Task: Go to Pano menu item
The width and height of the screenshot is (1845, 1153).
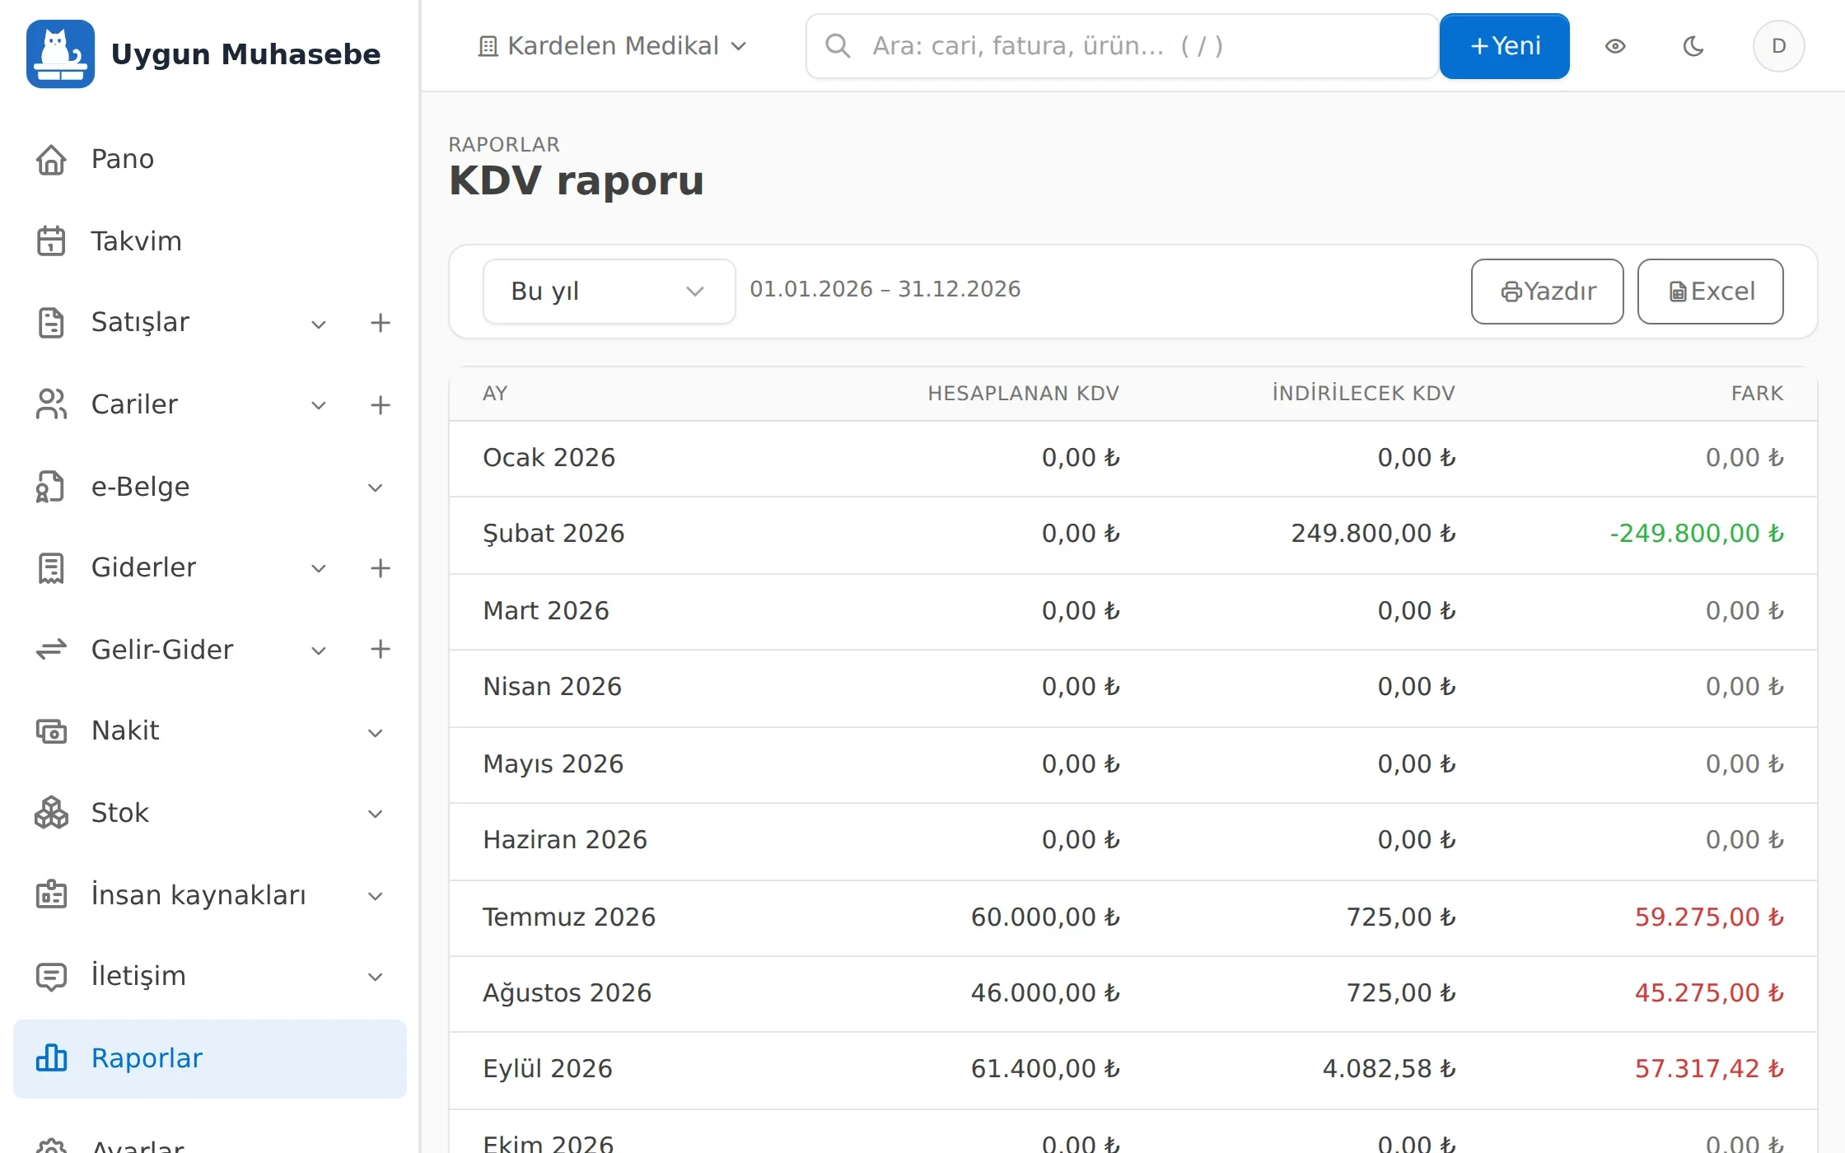Action: tap(210, 159)
